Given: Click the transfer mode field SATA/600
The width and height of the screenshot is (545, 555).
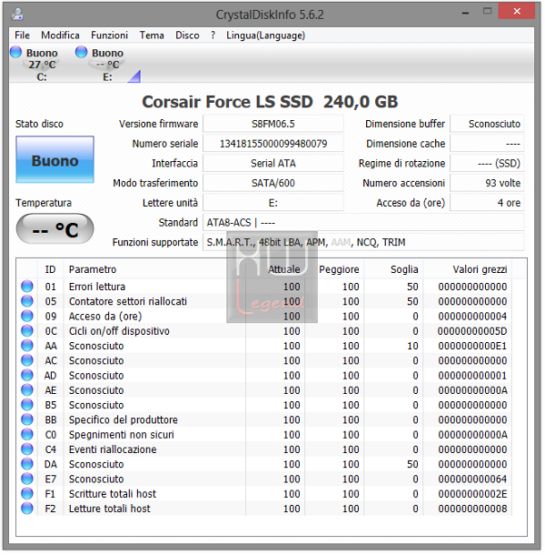Looking at the screenshot, I should click(x=273, y=183).
